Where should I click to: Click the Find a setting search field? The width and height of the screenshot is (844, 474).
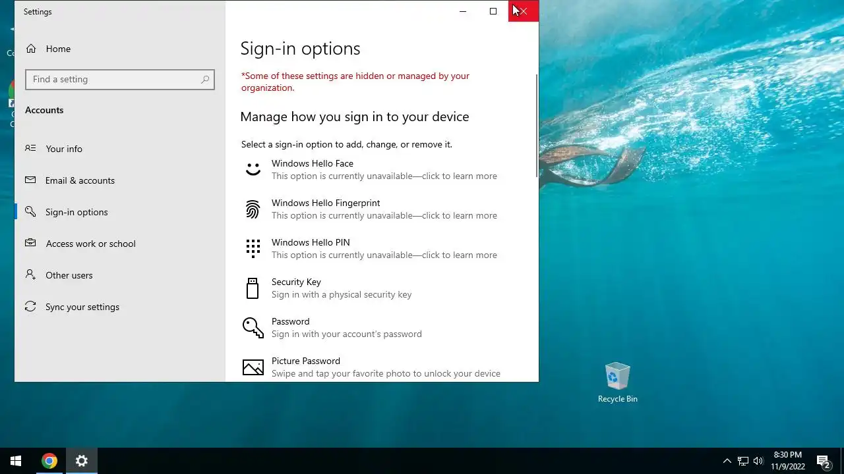tap(120, 79)
